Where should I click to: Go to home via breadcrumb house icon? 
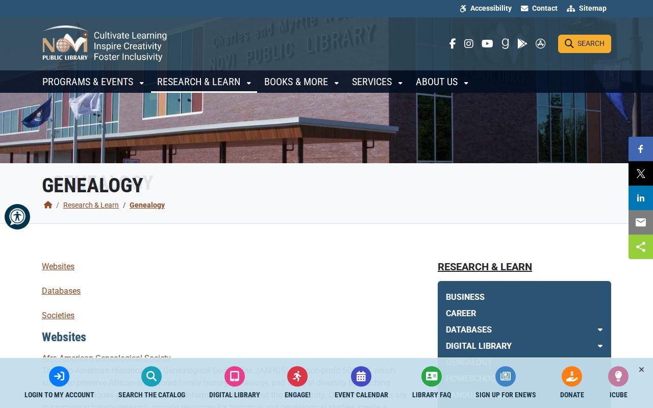coord(48,205)
